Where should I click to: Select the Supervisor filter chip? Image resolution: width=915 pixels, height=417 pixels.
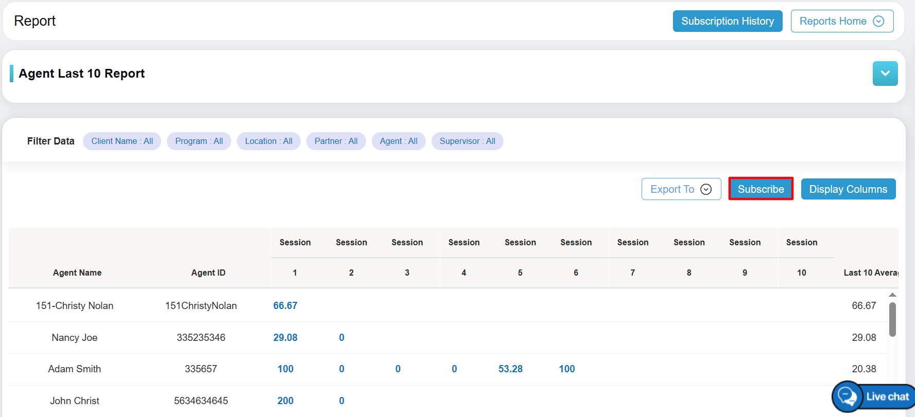467,141
